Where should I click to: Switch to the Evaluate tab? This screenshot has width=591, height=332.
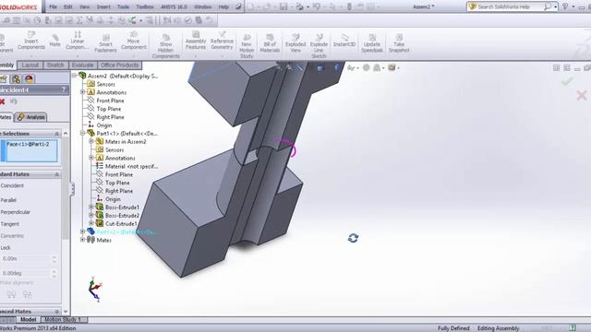pos(82,65)
